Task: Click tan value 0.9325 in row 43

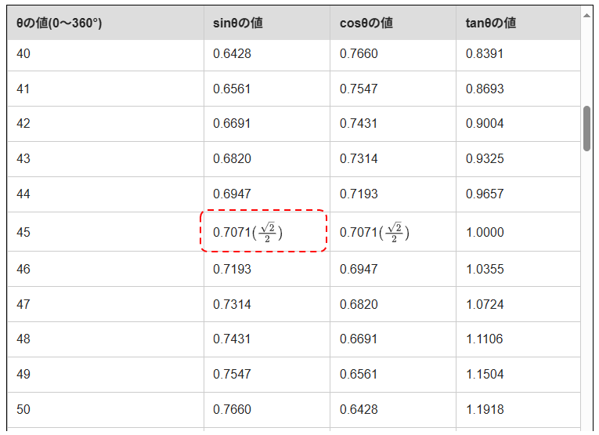Action: 485,159
